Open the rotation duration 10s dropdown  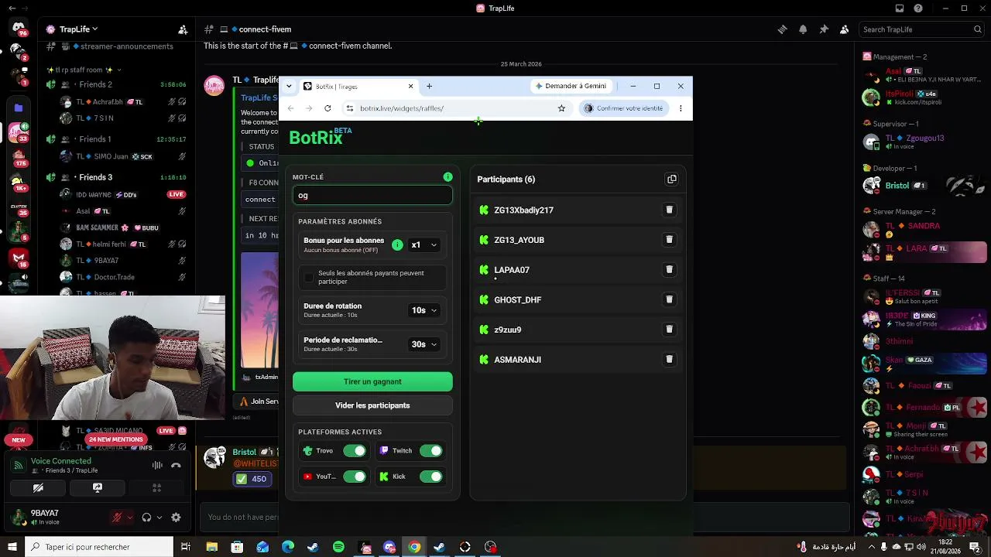coord(424,310)
